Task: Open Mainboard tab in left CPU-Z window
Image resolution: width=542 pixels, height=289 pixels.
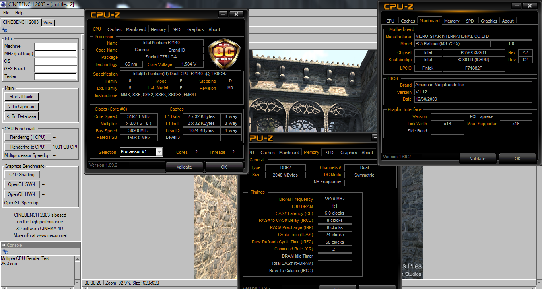Action: [x=136, y=29]
